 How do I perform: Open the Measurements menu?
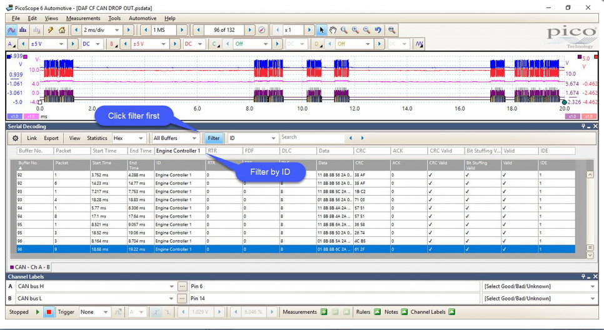click(83, 18)
